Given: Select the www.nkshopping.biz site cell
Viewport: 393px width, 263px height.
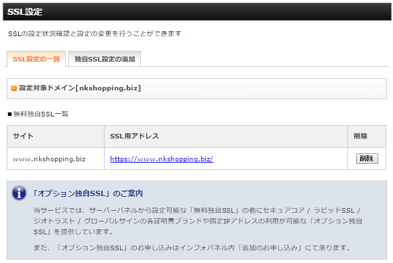Looking at the screenshot, I should pos(56,159).
